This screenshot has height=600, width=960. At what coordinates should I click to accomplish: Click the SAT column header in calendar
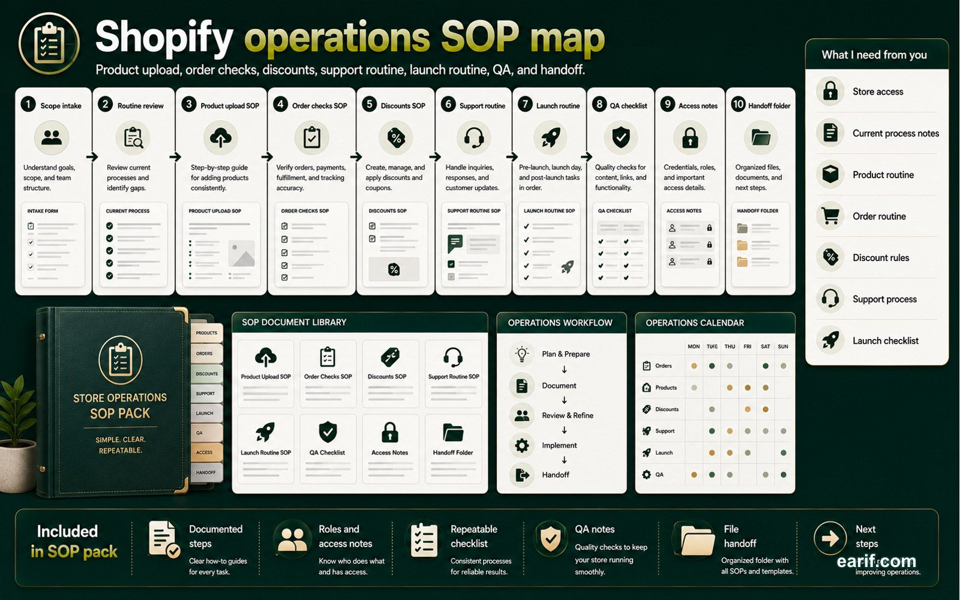click(766, 346)
